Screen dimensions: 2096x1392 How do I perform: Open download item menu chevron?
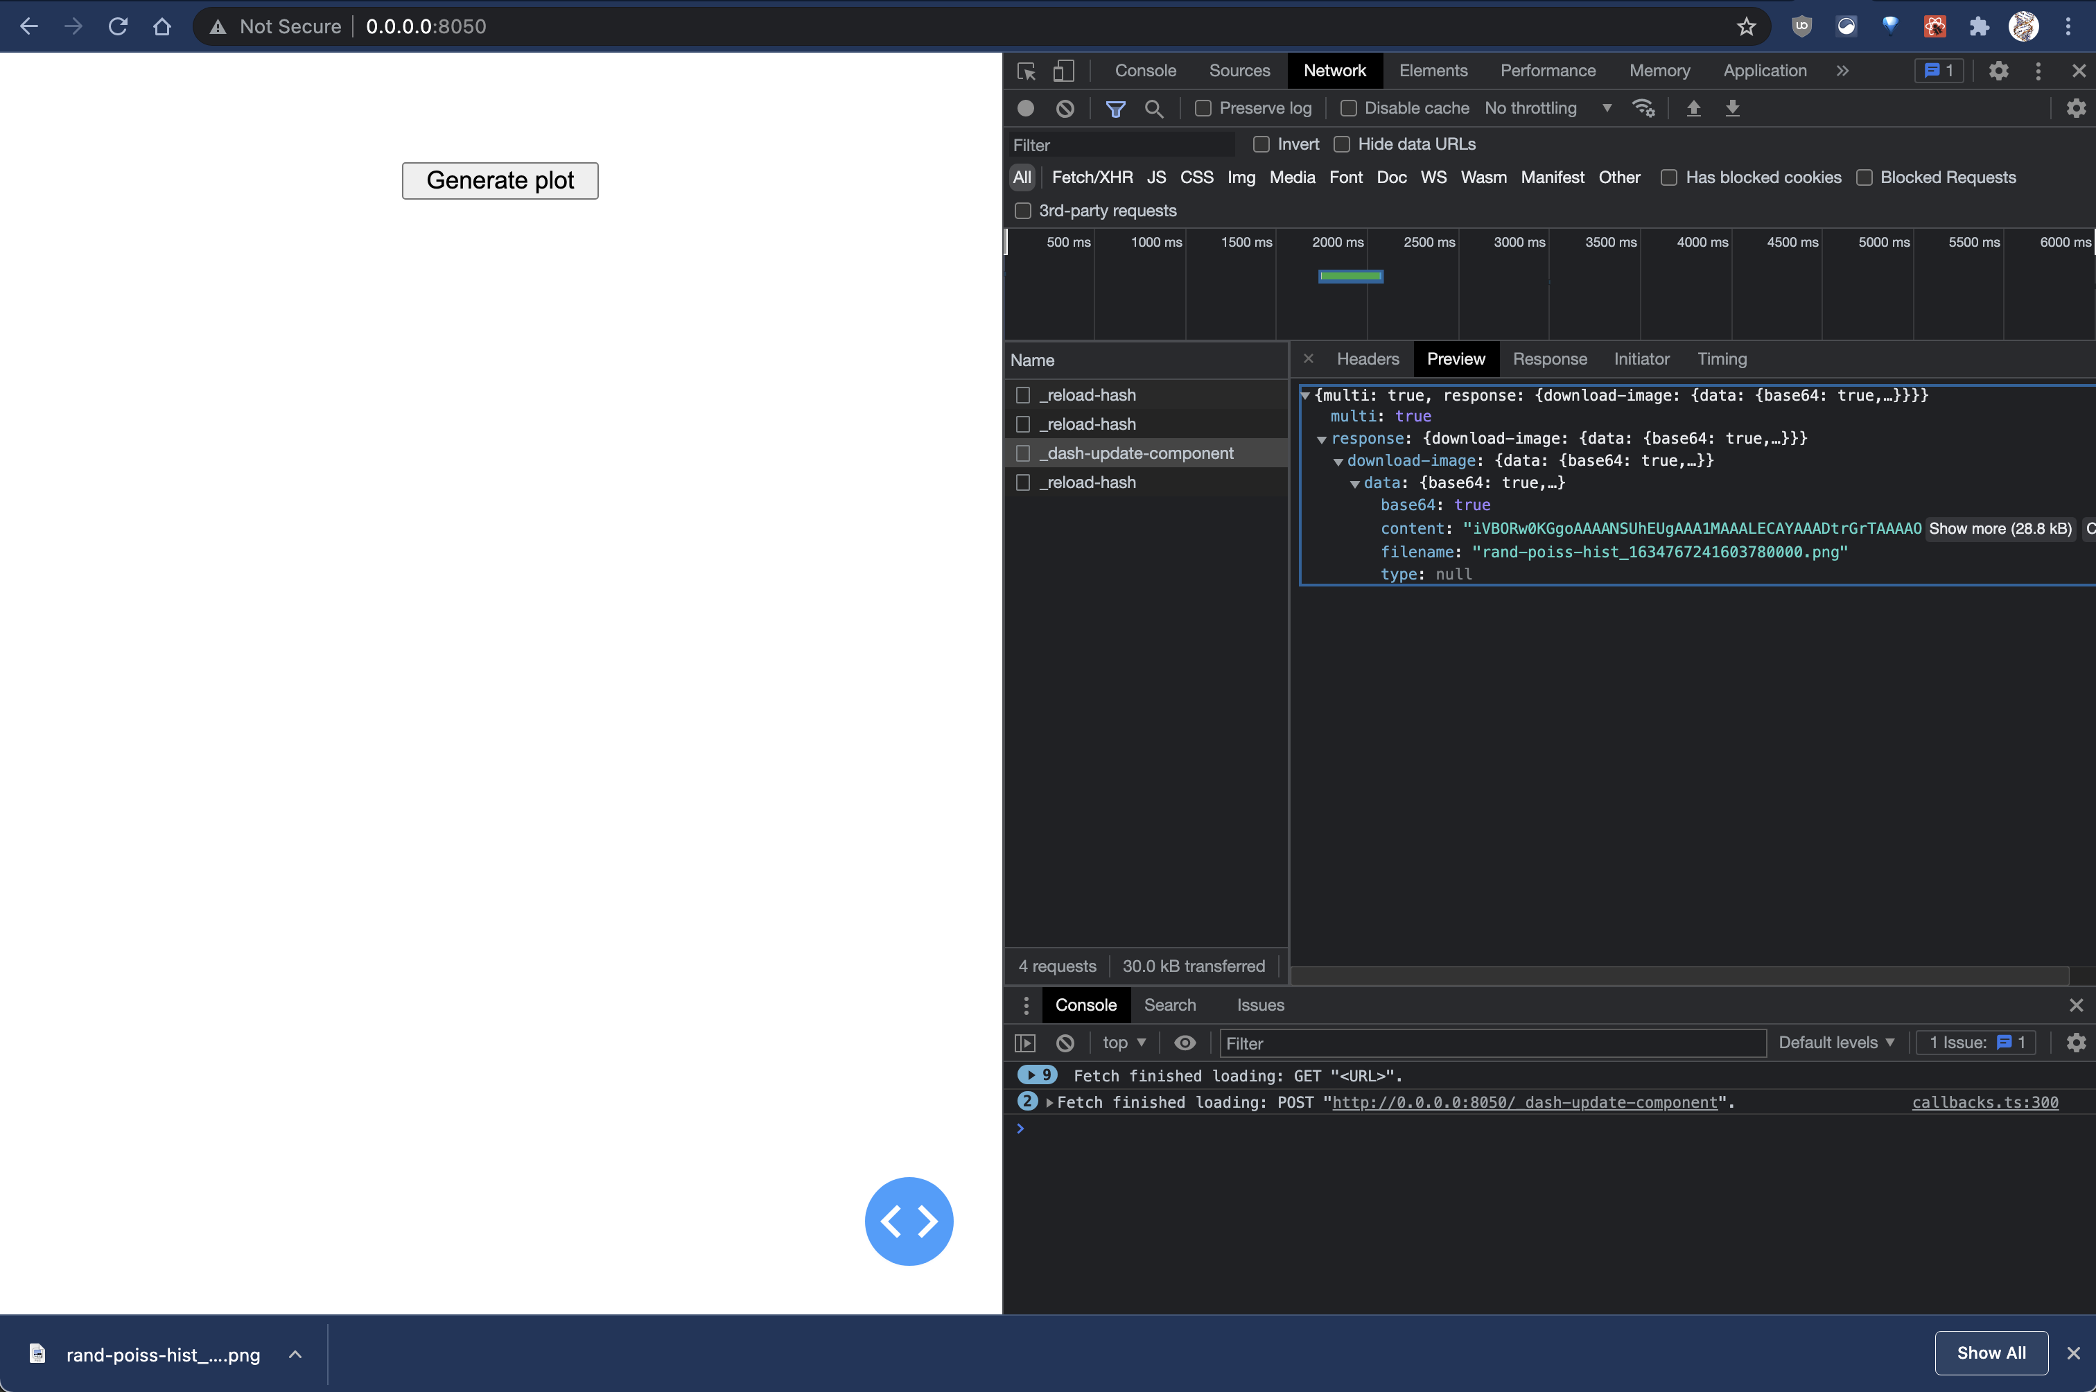coord(295,1355)
